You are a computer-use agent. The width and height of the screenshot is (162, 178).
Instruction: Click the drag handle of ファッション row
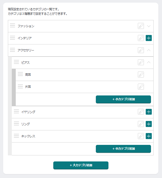pos(13,26)
